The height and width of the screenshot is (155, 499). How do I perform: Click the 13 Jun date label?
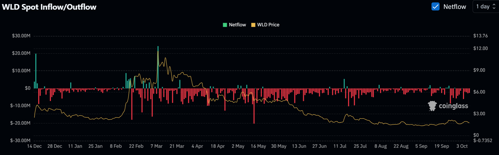[x=299, y=146]
